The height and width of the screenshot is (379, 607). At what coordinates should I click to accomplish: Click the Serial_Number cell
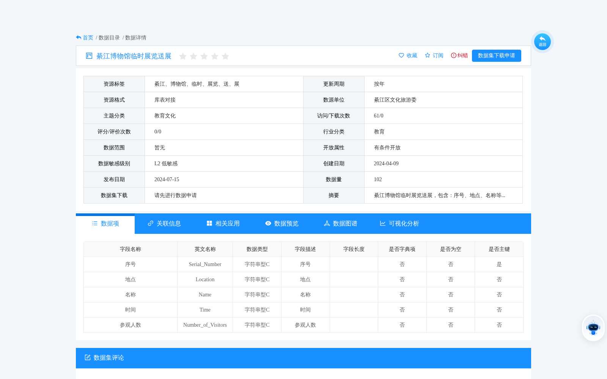tap(205, 264)
